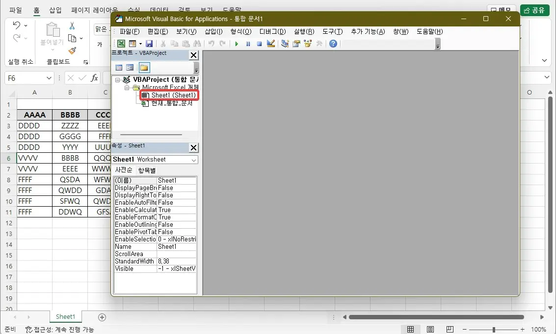The height and width of the screenshot is (334, 556).
Task: Click the ScrollArea property value field
Action: [x=176, y=254]
